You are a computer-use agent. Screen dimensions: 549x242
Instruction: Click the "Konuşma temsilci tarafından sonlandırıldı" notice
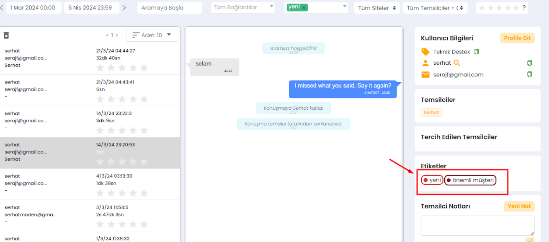(x=294, y=124)
